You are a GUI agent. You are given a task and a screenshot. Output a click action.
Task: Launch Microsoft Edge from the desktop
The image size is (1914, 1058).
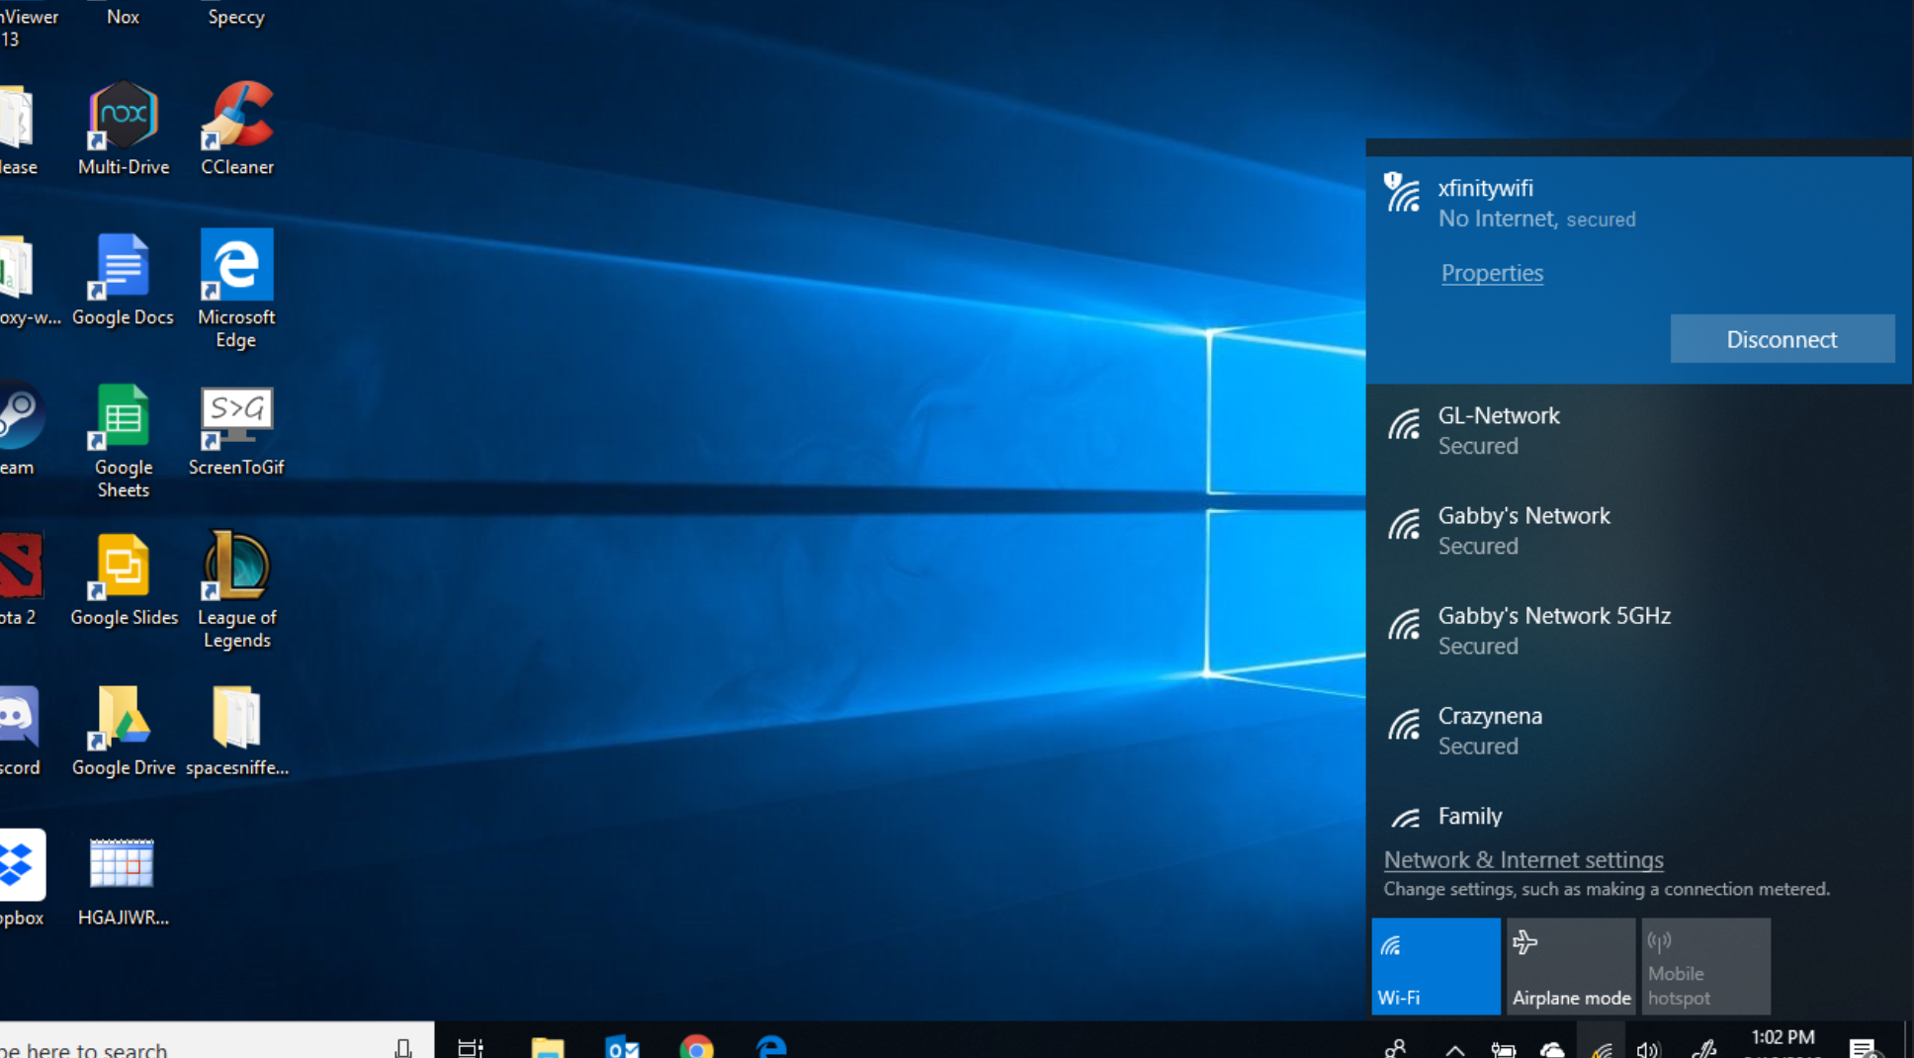(x=236, y=289)
